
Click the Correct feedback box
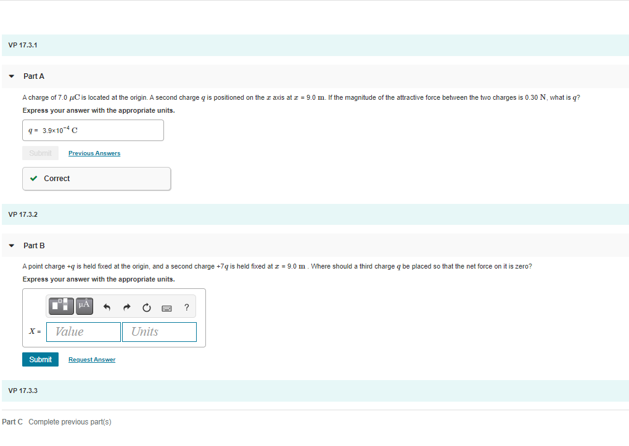(x=97, y=179)
